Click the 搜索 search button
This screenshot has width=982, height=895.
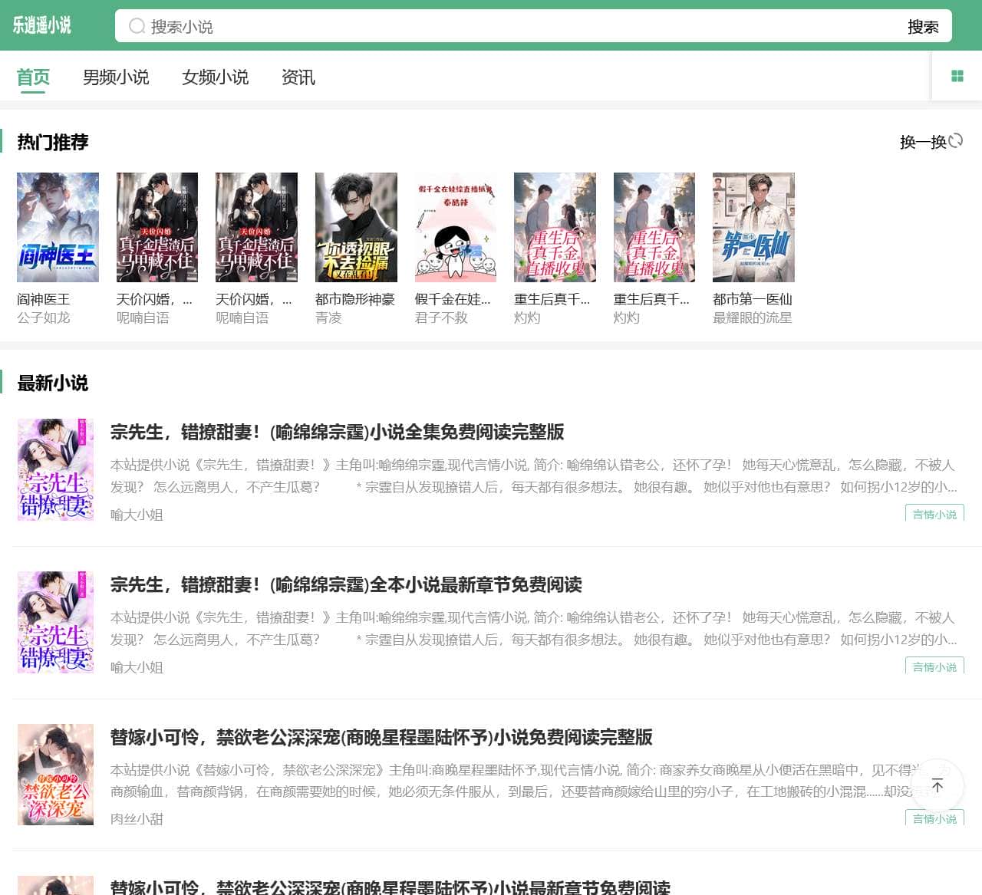(923, 26)
